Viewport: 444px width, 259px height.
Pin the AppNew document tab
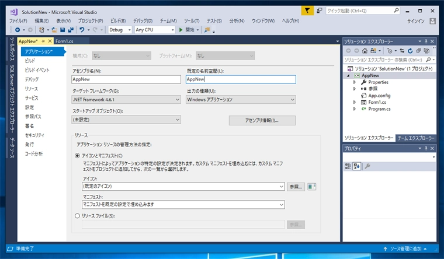coord(43,41)
